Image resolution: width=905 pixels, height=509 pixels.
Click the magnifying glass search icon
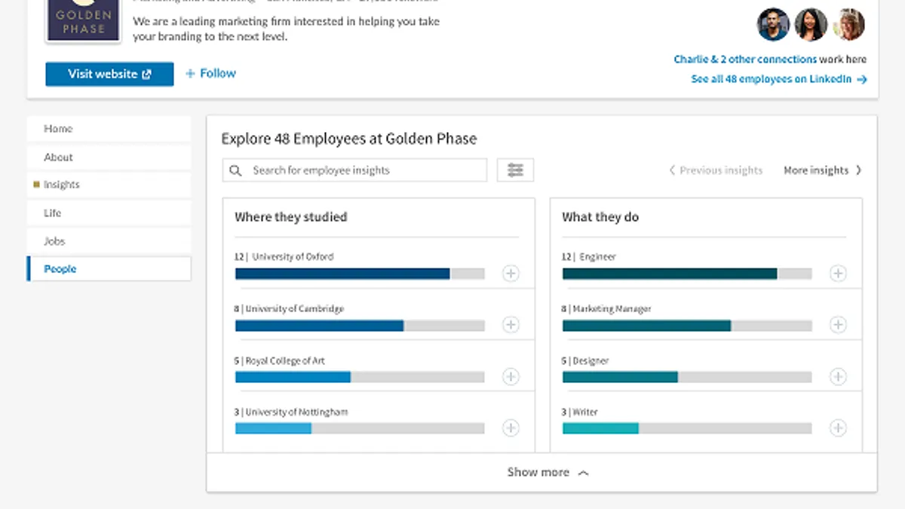pyautogui.click(x=236, y=170)
